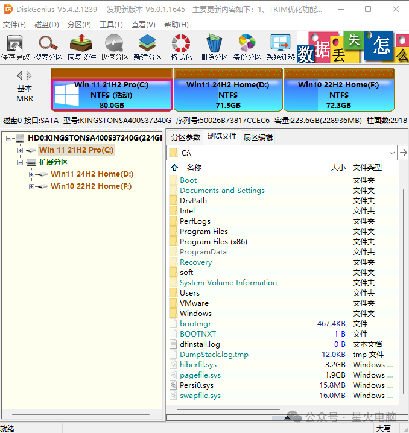Screen dimensions: 409x433
Task: Select the PerfLogs folder
Action: 195,221
